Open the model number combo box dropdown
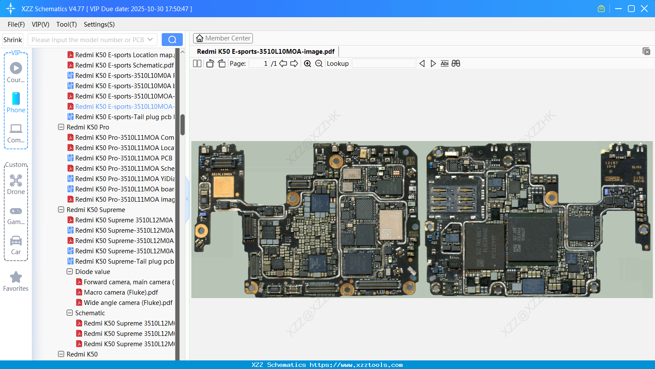The width and height of the screenshot is (655, 369). (151, 39)
